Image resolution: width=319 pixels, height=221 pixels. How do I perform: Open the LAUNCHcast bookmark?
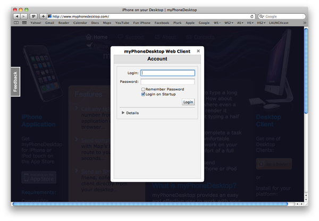(x=279, y=23)
